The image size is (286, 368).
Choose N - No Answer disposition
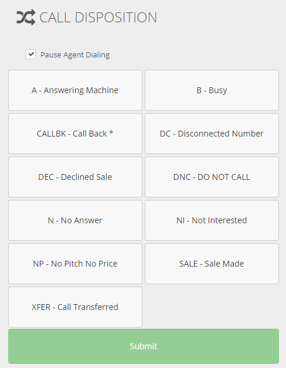75,220
